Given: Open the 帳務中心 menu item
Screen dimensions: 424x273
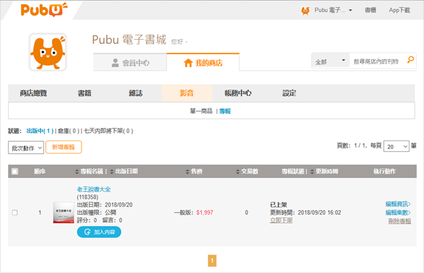Looking at the screenshot, I should tap(238, 93).
